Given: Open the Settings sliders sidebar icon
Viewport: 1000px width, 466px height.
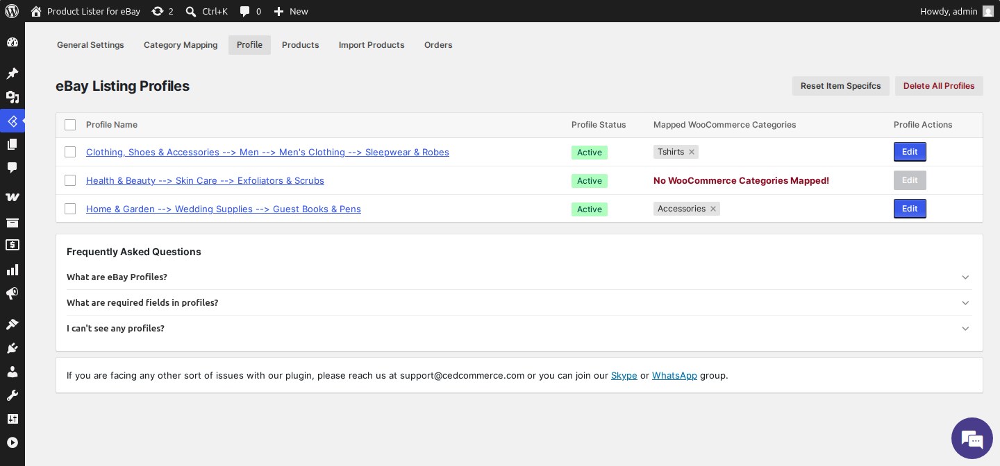Looking at the screenshot, I should pos(12,419).
